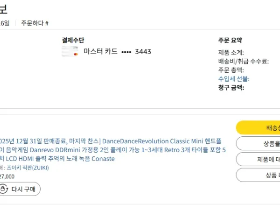The image size is (280, 210).
Task: Click the 제품 소계 label
Action: point(231,53)
